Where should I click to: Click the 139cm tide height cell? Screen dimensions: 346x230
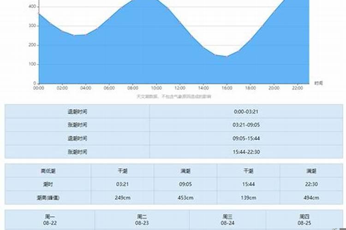pos(248,198)
